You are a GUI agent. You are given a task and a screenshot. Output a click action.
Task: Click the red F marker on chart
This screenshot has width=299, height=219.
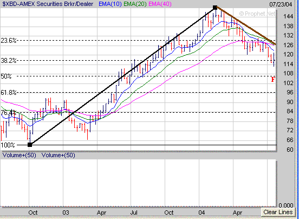click(x=273, y=79)
